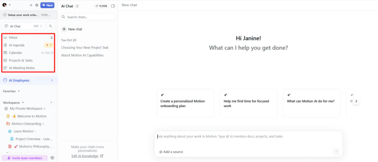
Task: Click the Inbox count 0
Action: [52, 38]
